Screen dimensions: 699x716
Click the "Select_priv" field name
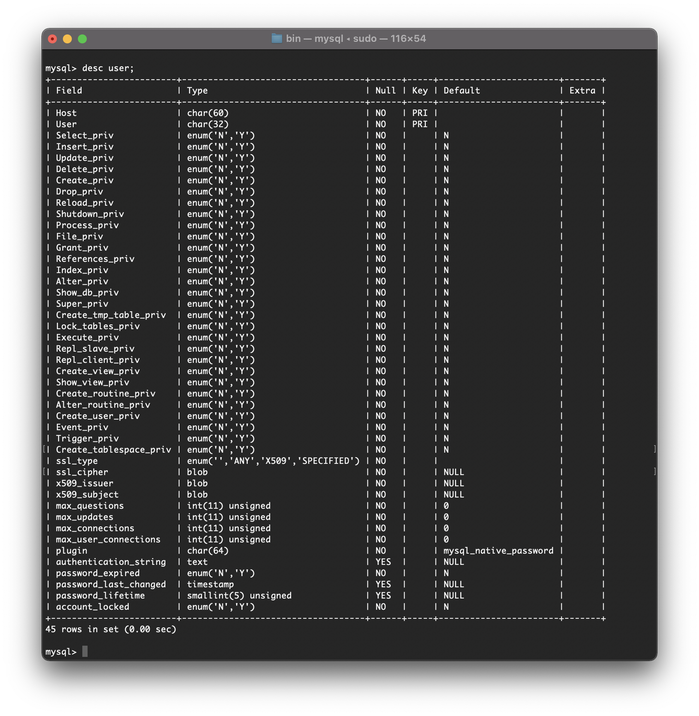click(85, 135)
